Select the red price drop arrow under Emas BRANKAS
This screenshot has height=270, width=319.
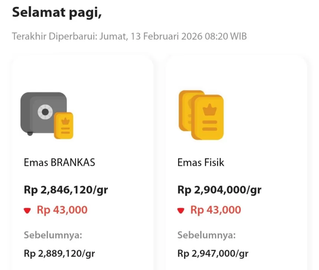point(28,210)
